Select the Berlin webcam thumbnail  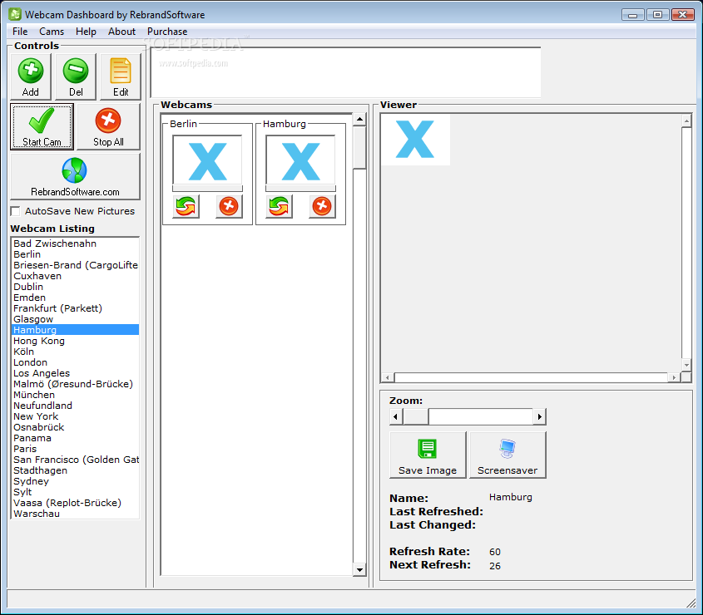pyautogui.click(x=208, y=161)
